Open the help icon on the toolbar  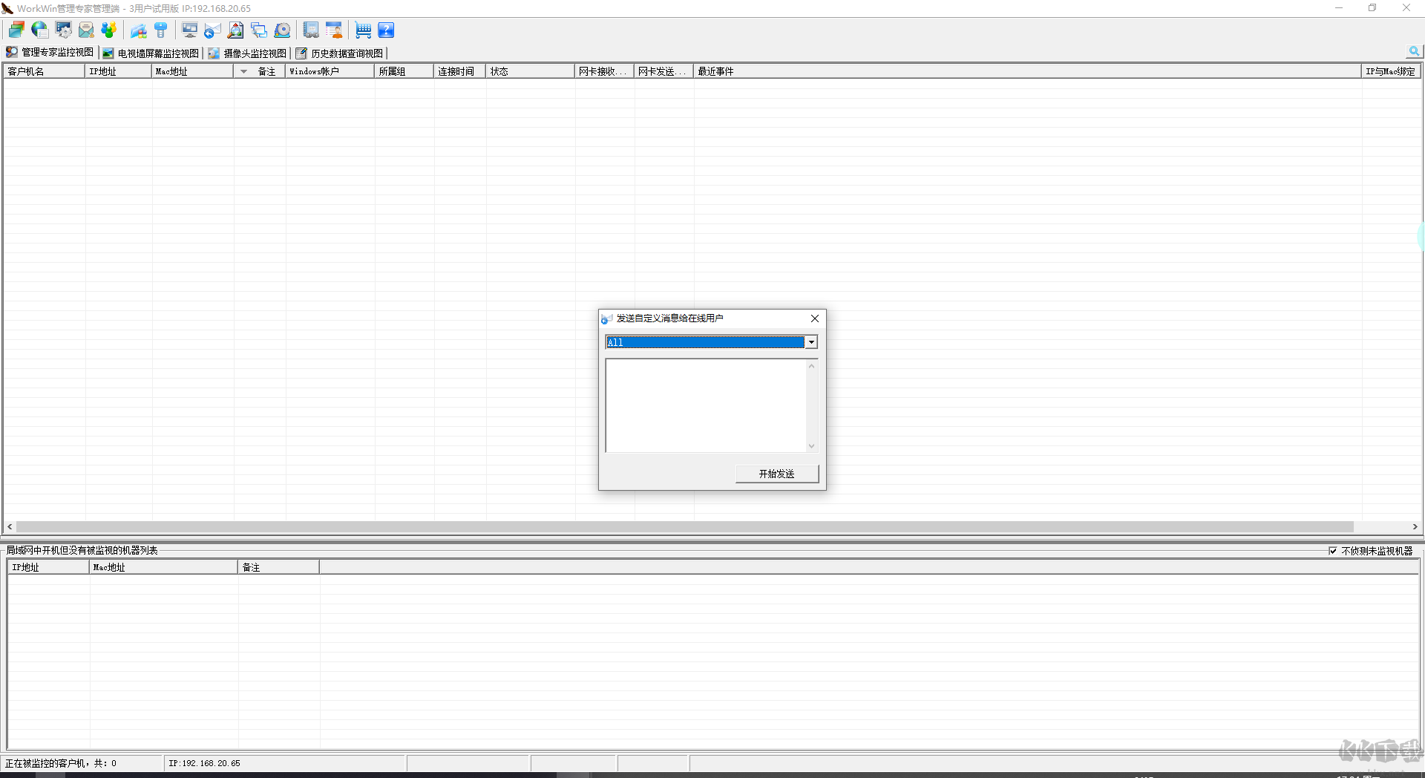pos(386,30)
